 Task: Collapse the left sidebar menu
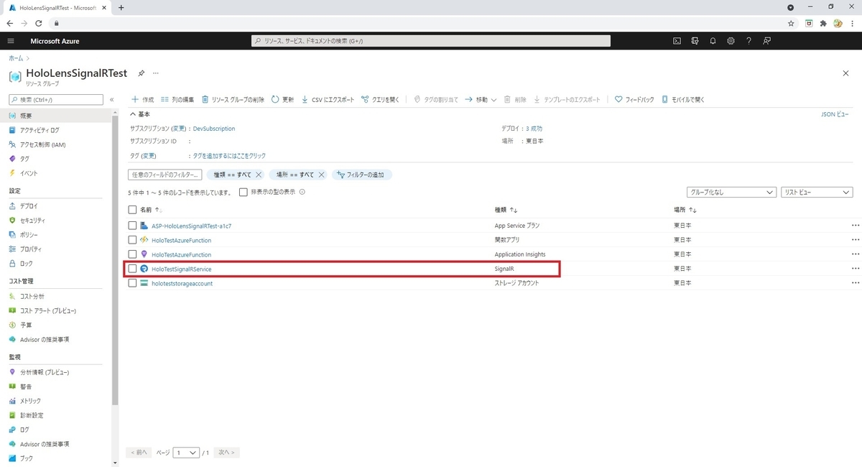coord(111,99)
